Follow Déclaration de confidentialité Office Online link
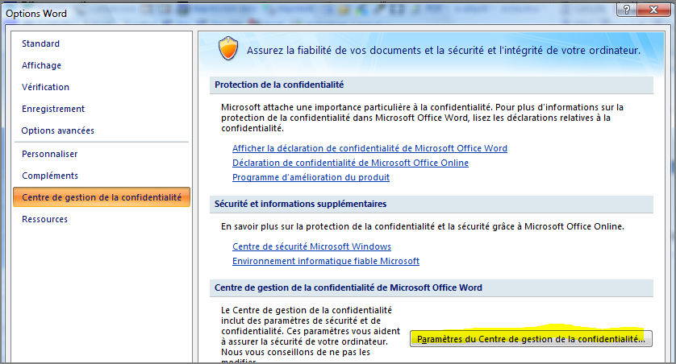The height and width of the screenshot is (364, 676). 350,163
